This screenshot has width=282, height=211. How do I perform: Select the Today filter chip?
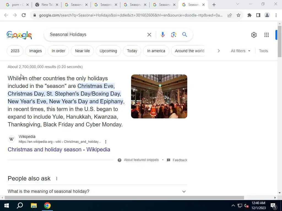click(x=132, y=51)
